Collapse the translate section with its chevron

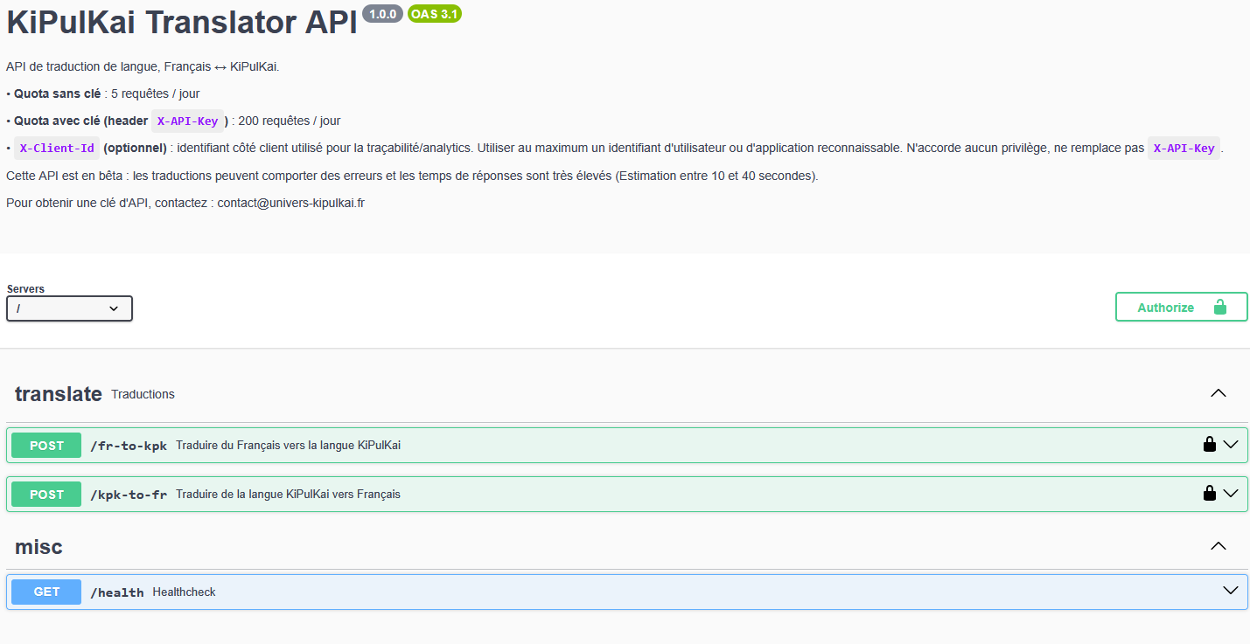pyautogui.click(x=1218, y=394)
